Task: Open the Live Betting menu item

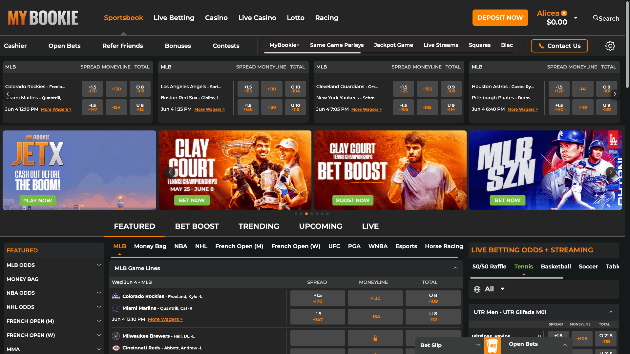Action: pos(174,18)
